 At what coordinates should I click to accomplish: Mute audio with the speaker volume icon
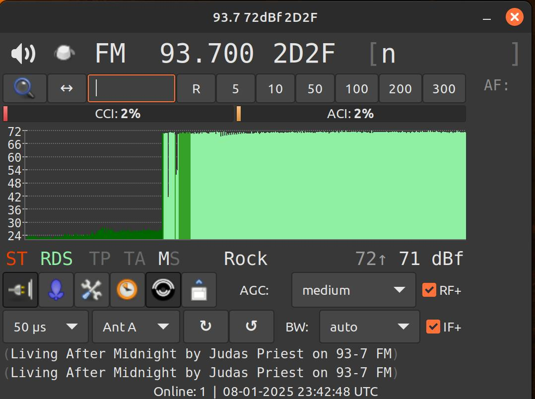coord(23,54)
